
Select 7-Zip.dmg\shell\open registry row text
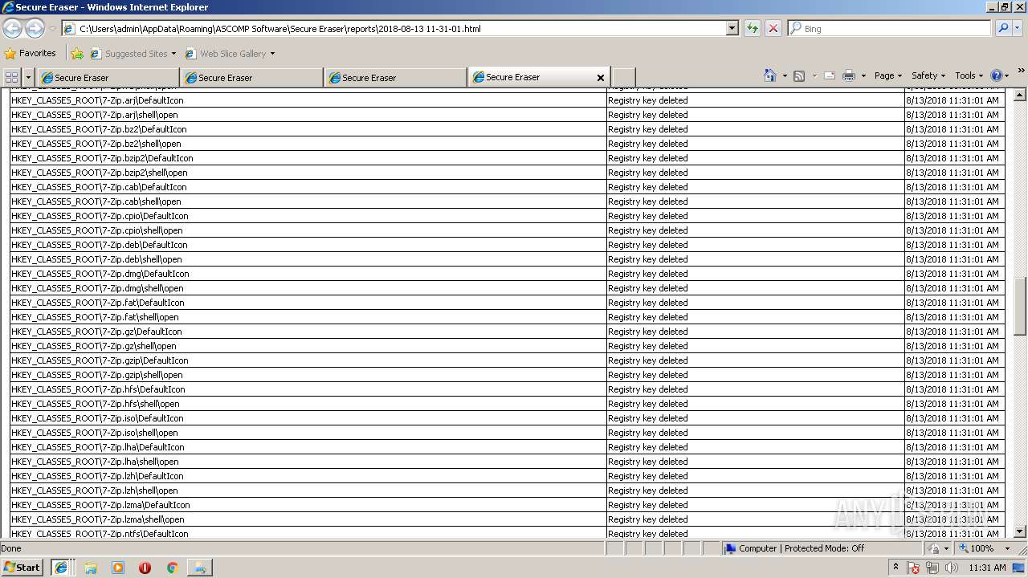[97, 288]
